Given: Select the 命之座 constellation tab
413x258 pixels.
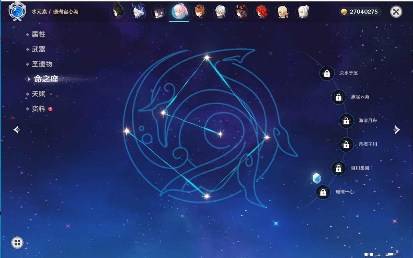Looking at the screenshot, I should pyautogui.click(x=46, y=79).
